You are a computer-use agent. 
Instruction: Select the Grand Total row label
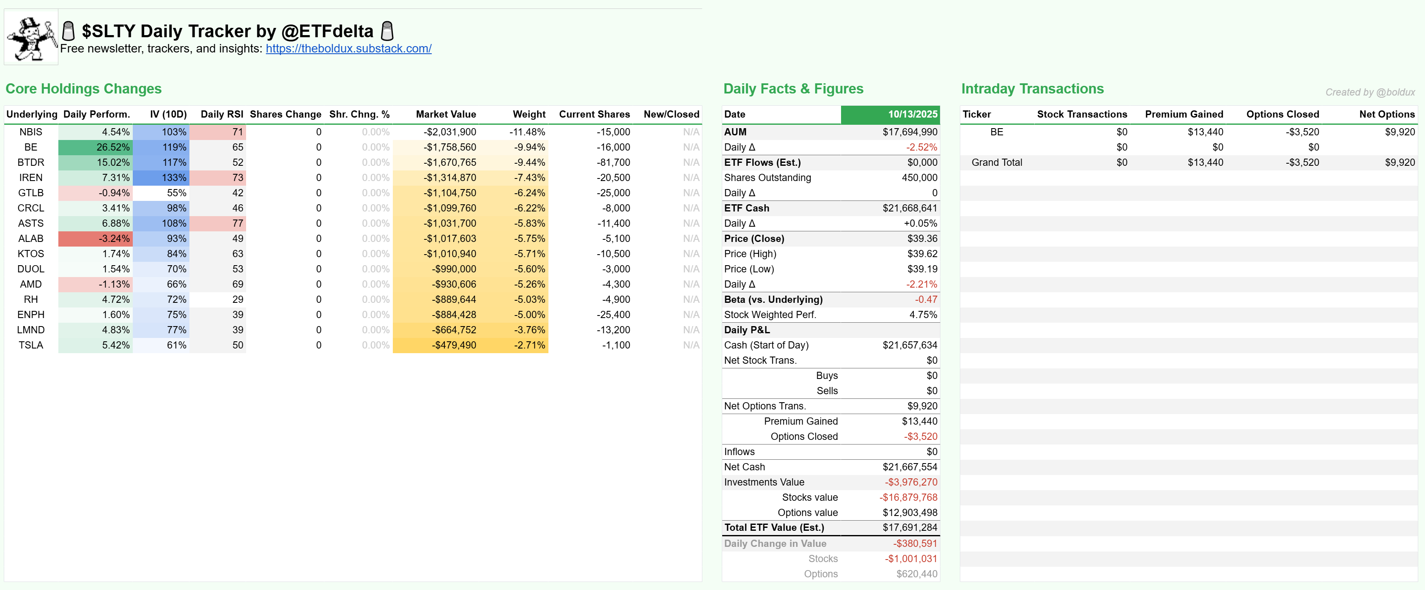996,163
